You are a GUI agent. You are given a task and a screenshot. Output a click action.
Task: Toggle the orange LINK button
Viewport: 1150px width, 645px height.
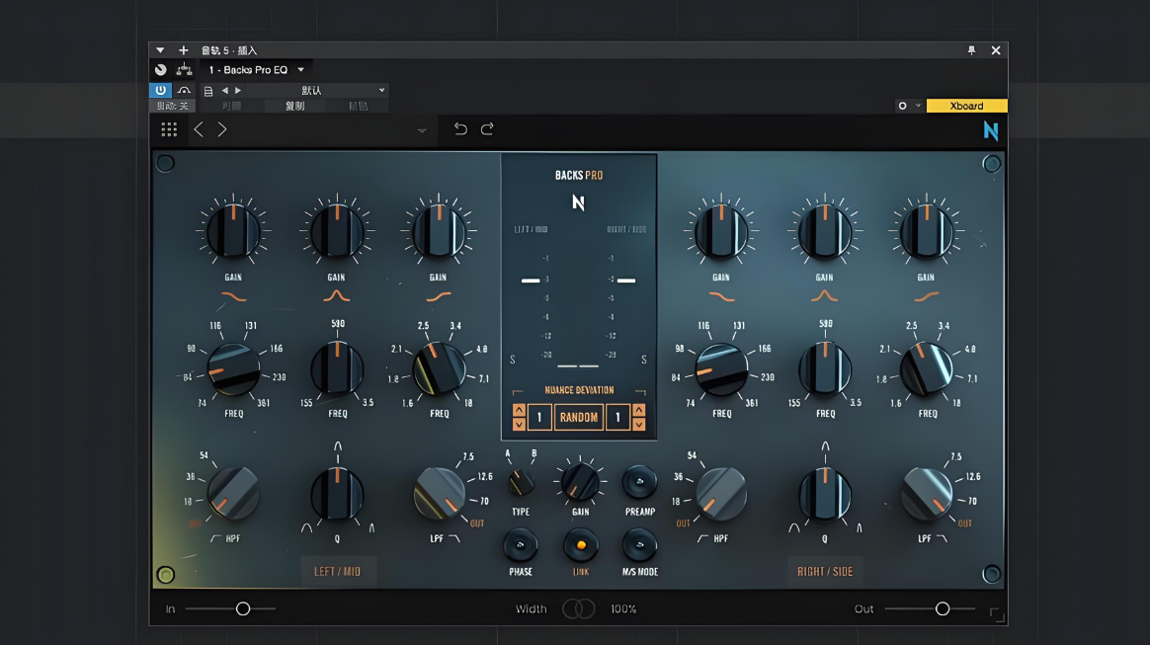click(x=580, y=545)
